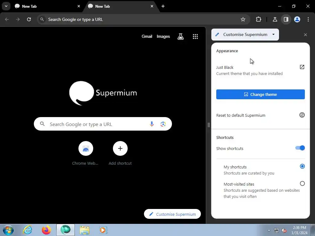Open Labs flask icon in toolbar
The width and height of the screenshot is (315, 236).
click(275, 19)
